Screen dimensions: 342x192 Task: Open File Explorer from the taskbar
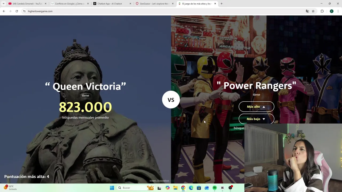click(x=175, y=188)
